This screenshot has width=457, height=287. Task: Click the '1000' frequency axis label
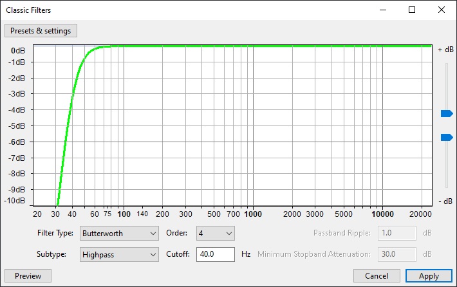tap(253, 214)
